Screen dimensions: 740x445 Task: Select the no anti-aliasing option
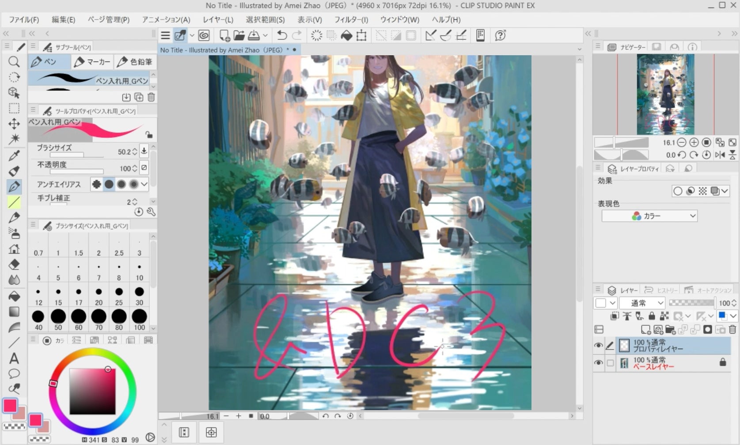[x=96, y=184]
